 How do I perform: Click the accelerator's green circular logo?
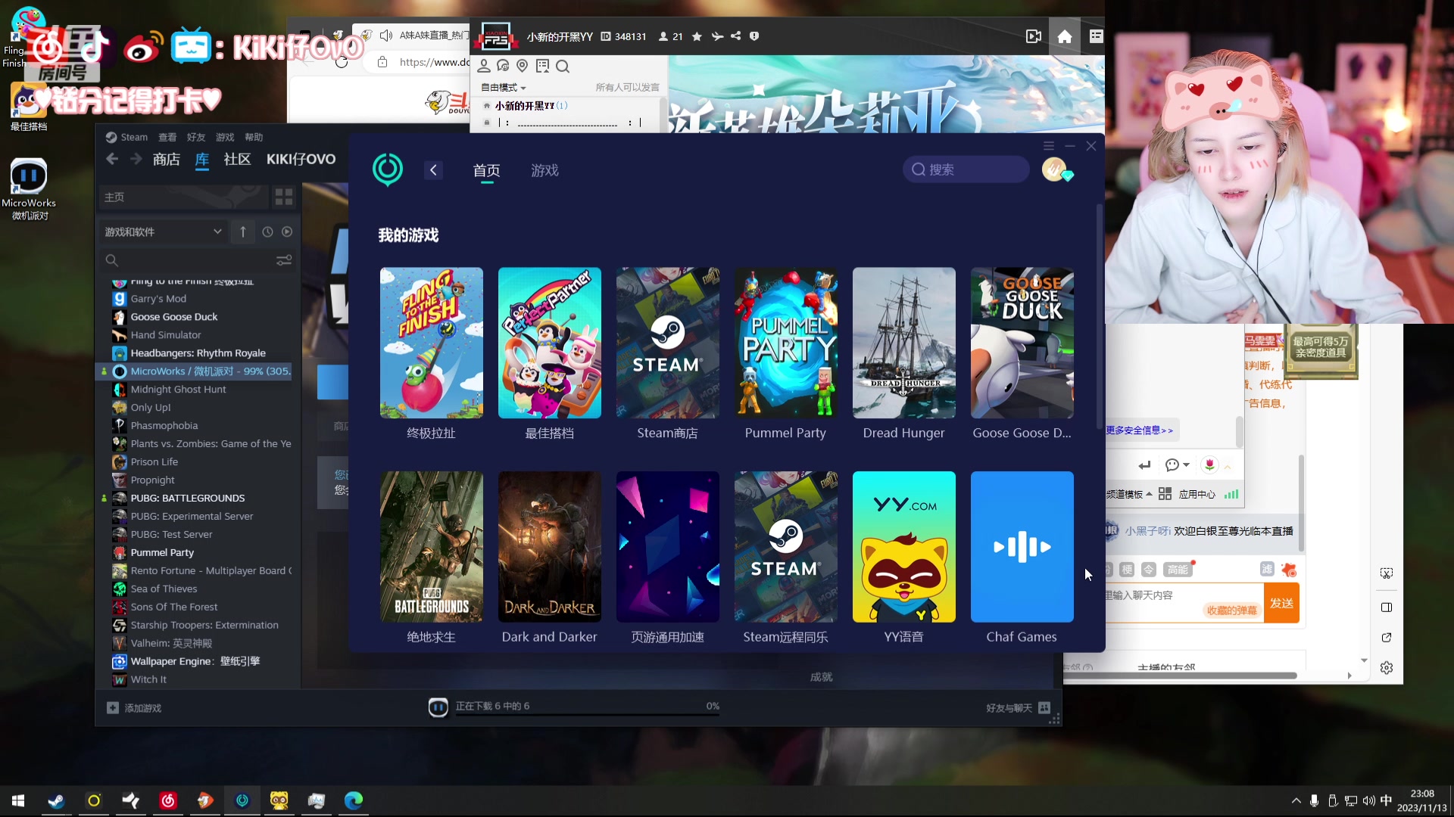coord(388,169)
